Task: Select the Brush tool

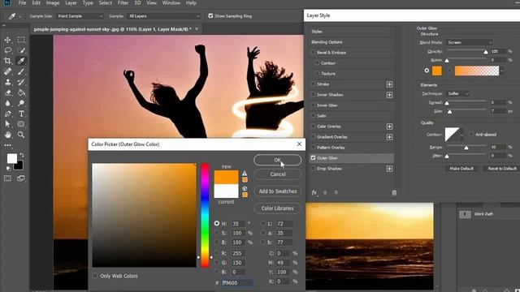Action: (21, 71)
